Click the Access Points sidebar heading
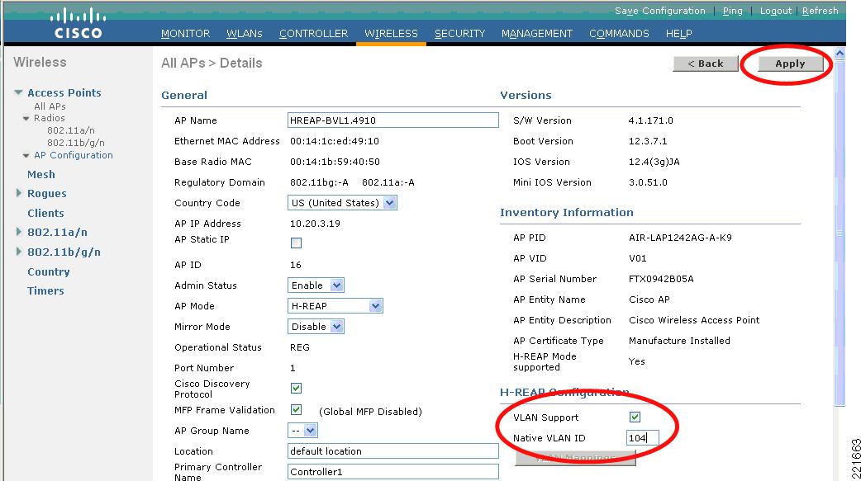Viewport: 861px width, 481px height. (x=64, y=92)
